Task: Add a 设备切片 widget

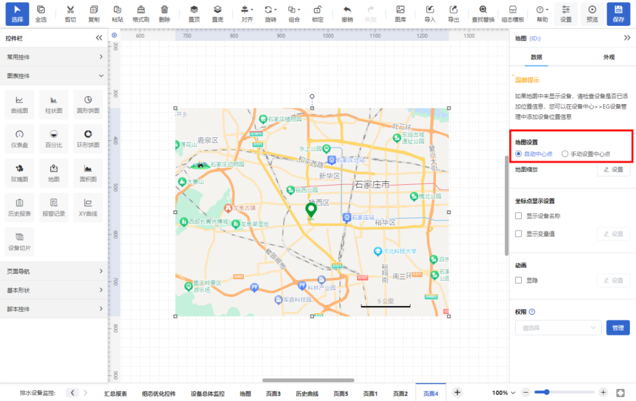Action: (x=19, y=242)
